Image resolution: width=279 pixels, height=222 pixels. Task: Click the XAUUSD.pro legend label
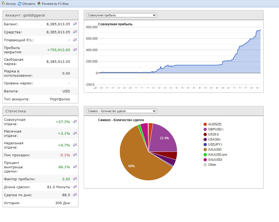[x=218, y=155]
